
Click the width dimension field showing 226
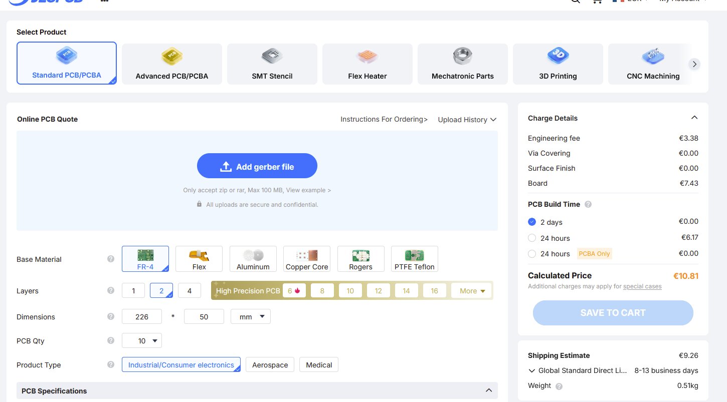click(142, 316)
